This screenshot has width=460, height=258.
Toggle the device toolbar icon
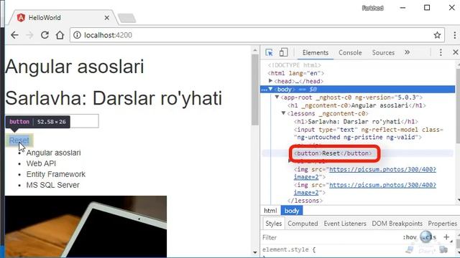coord(283,52)
